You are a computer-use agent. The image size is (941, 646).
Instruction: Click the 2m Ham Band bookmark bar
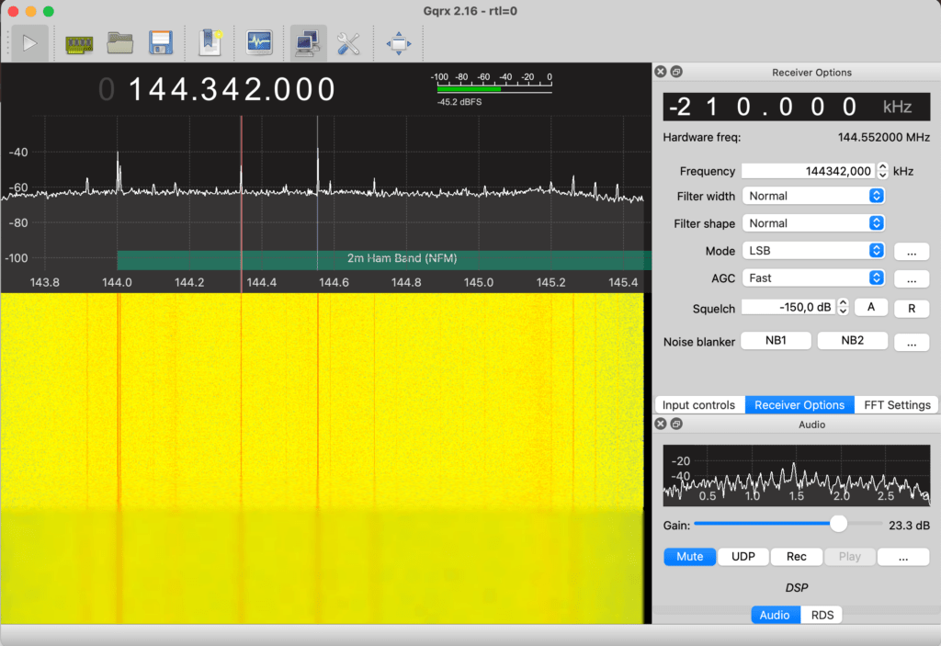coord(384,259)
